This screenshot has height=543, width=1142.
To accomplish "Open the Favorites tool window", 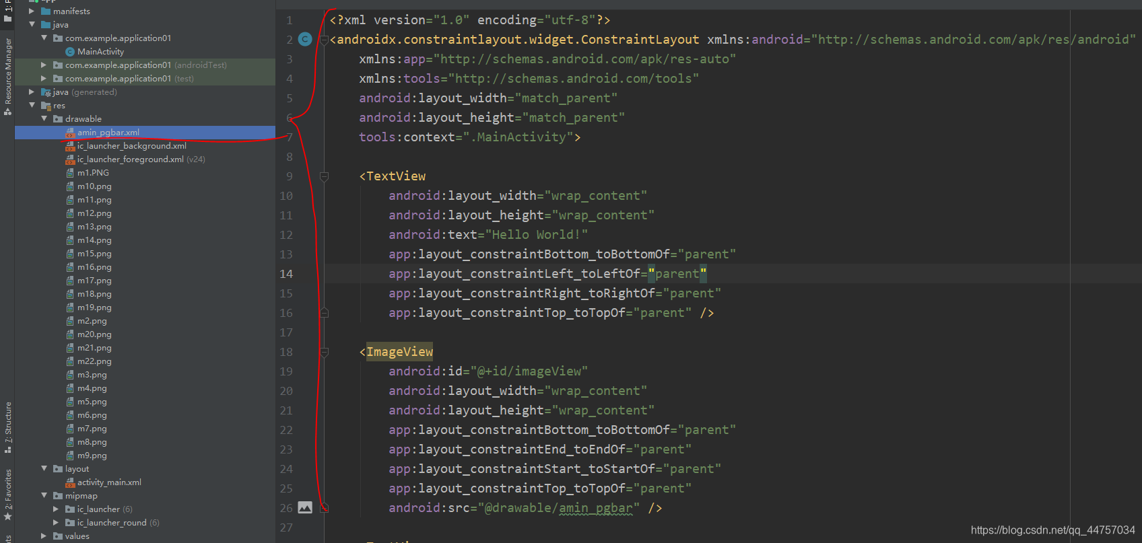I will coord(7,495).
